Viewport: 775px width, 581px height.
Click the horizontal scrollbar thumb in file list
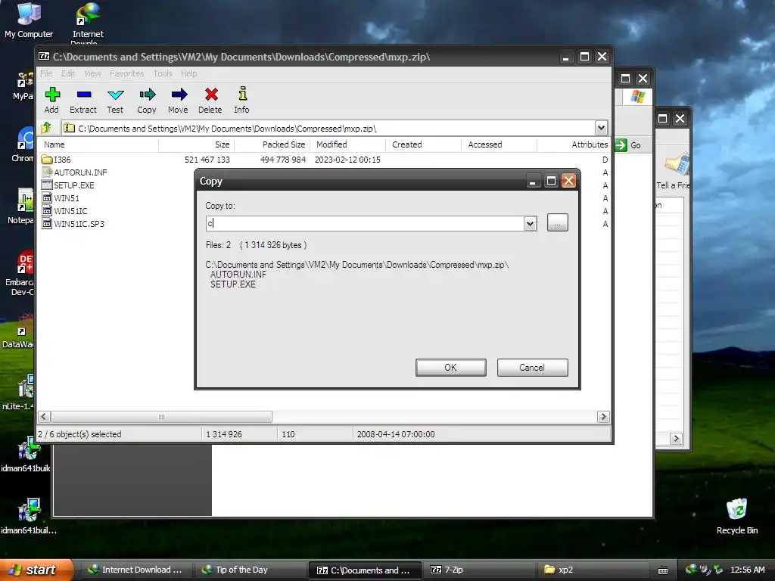(161, 417)
